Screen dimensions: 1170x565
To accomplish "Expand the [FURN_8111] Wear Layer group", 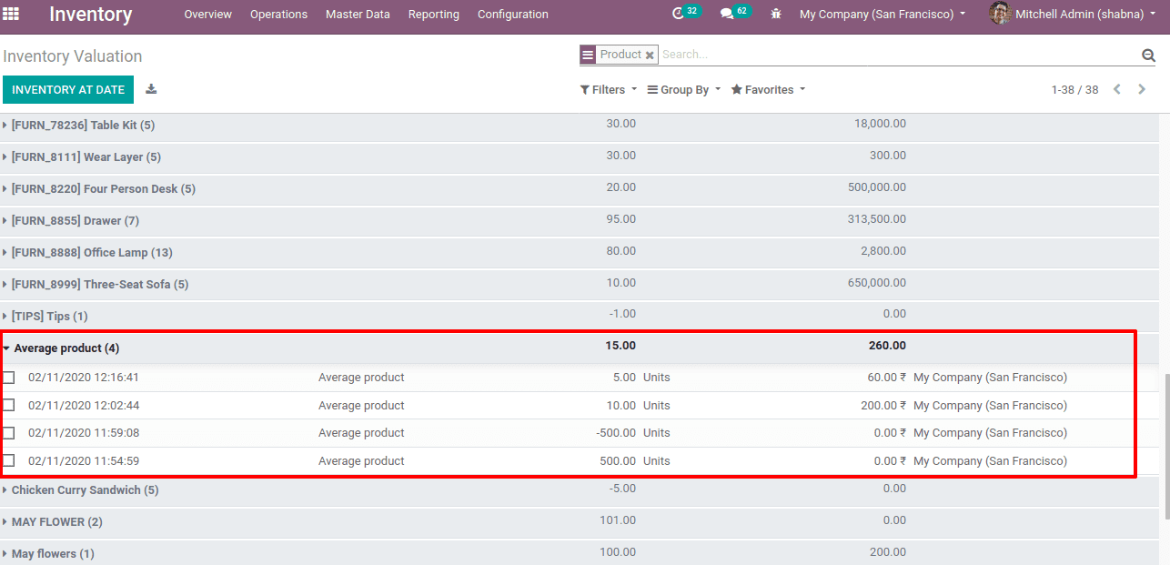I will [x=86, y=157].
